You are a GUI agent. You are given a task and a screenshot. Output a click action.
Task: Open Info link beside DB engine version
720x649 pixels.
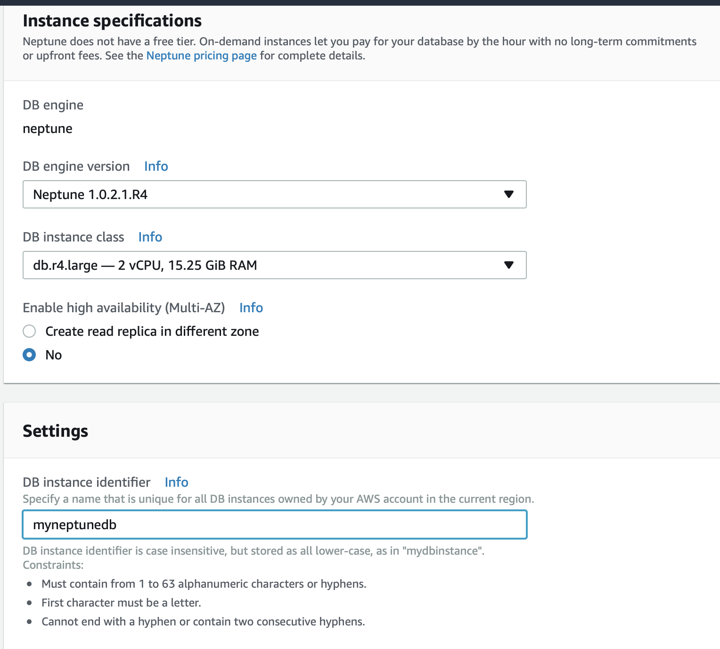(156, 166)
